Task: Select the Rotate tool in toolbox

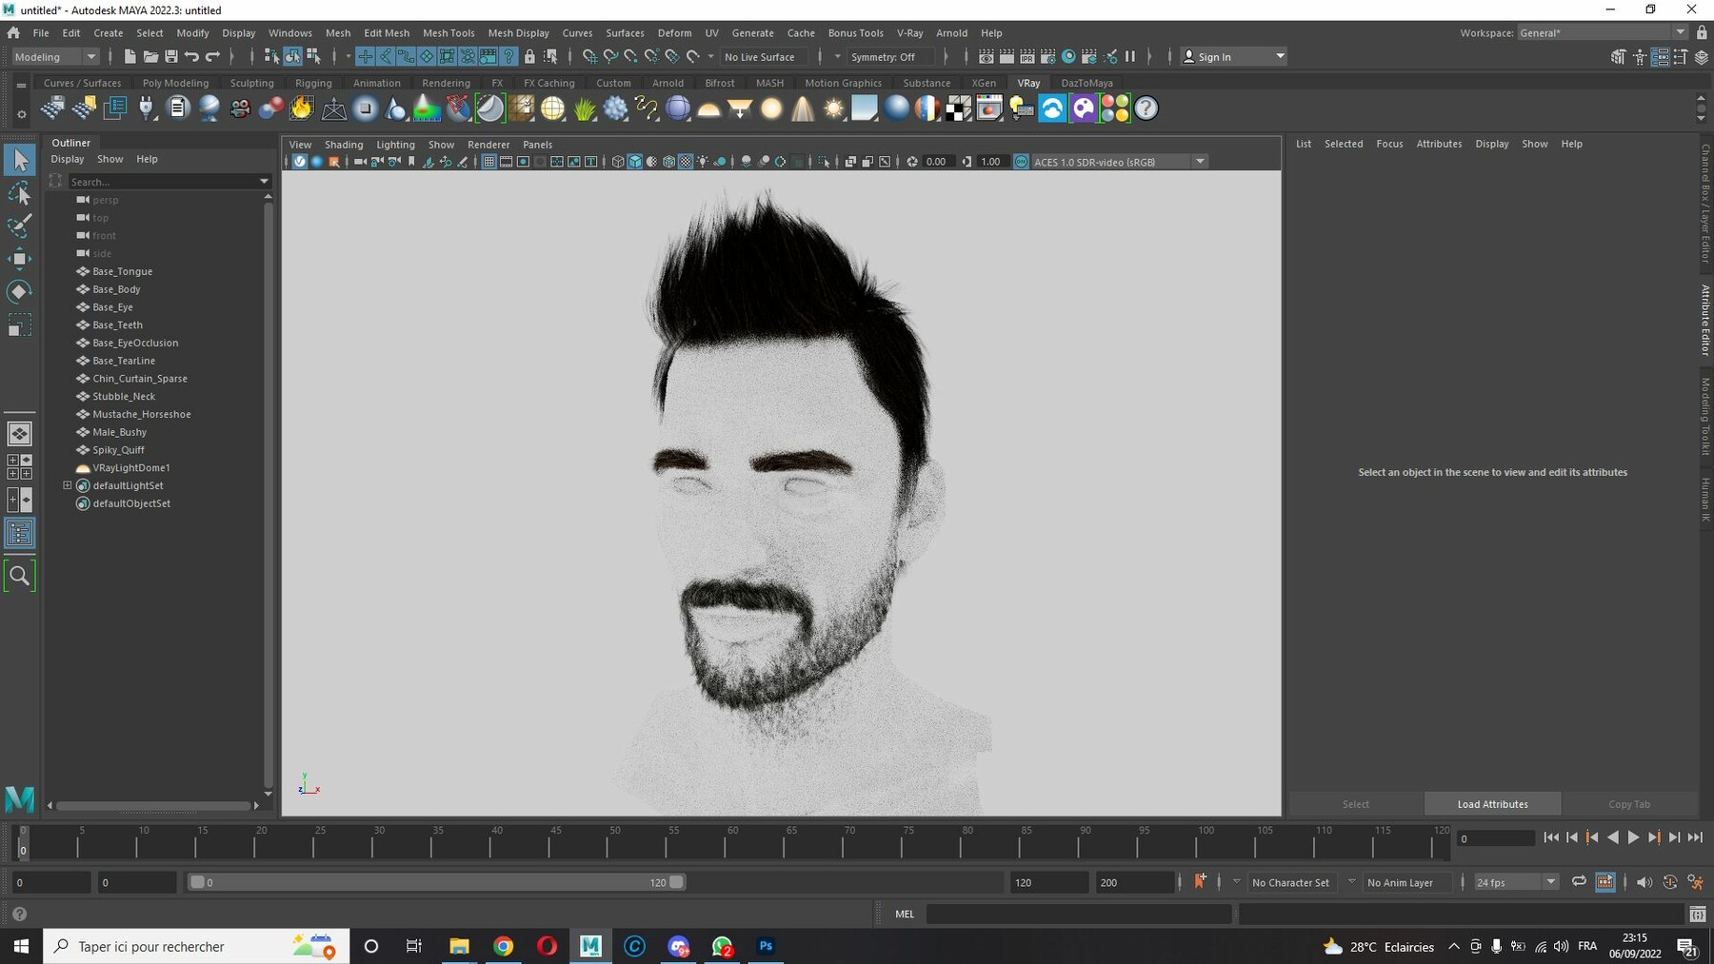Action: tap(20, 291)
